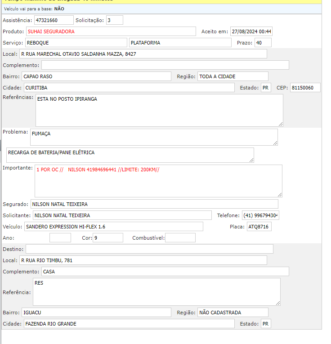Click the Assistência number field
Viewport: 331px width, 344px height.
pyautogui.click(x=54, y=20)
